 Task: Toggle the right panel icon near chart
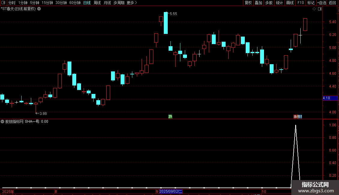[320, 9]
